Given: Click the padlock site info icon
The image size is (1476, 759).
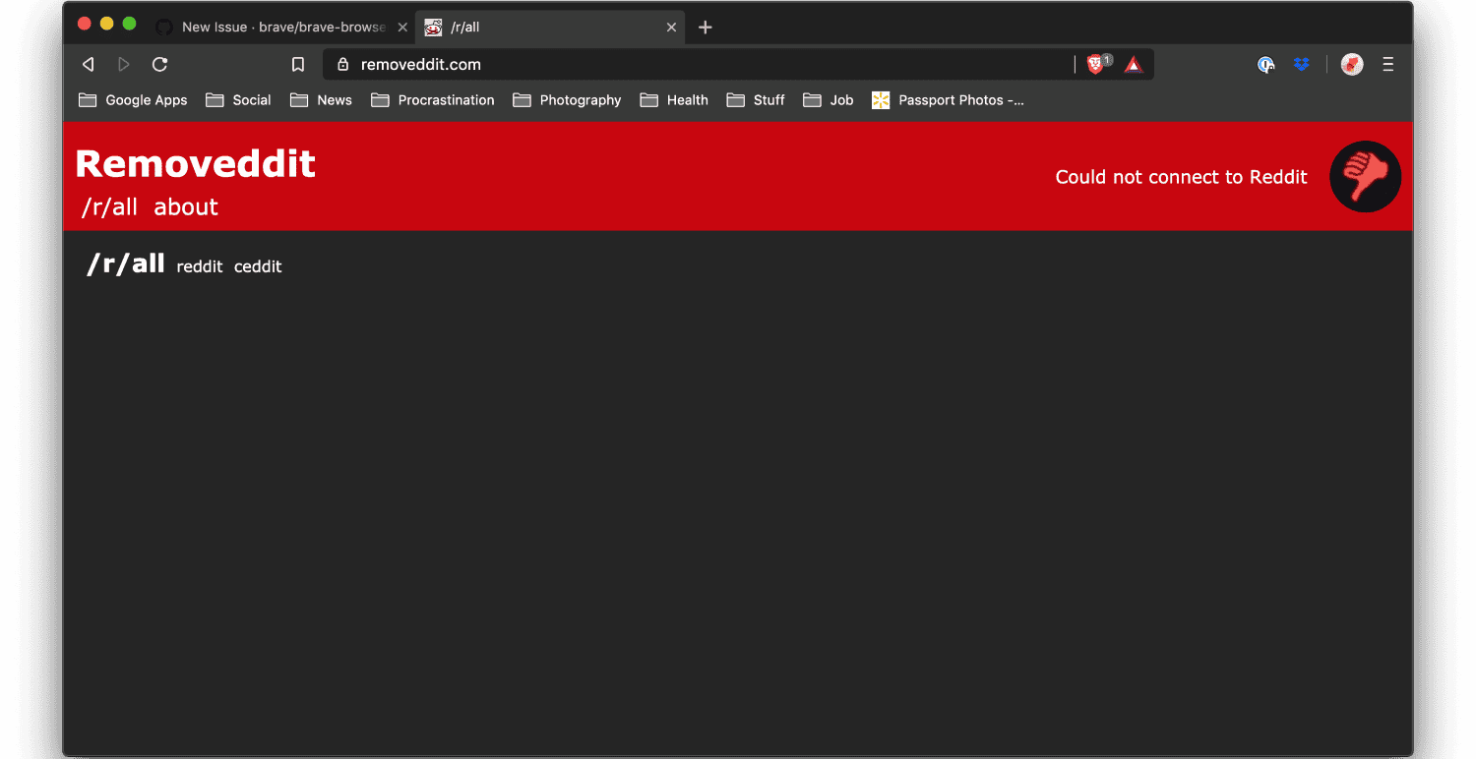Looking at the screenshot, I should click(x=342, y=65).
